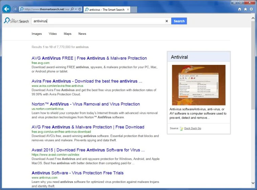257x190 pixels.
Task: Switch to Maps results
Action: click(x=68, y=34)
